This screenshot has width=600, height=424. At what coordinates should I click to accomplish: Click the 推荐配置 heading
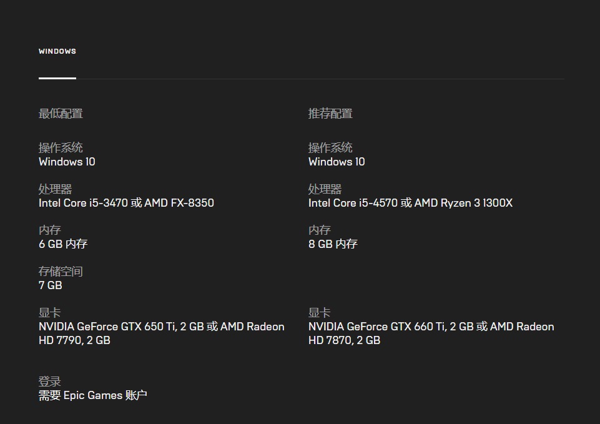point(330,114)
